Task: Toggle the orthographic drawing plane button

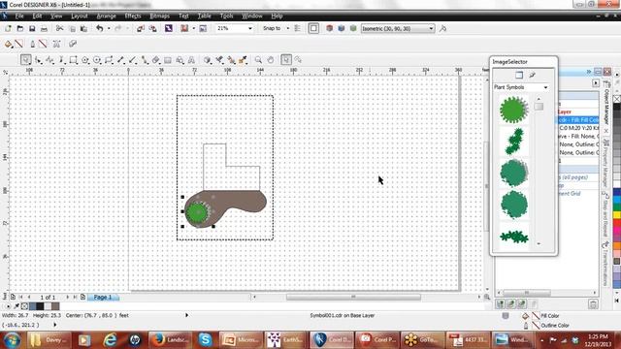Action: [313, 28]
